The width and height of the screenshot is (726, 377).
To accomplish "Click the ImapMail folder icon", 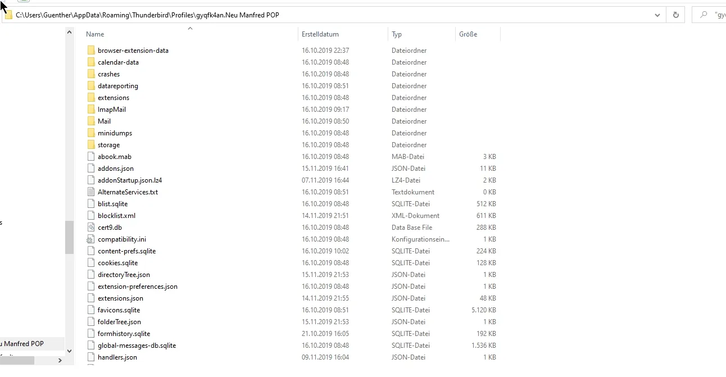I will [91, 110].
